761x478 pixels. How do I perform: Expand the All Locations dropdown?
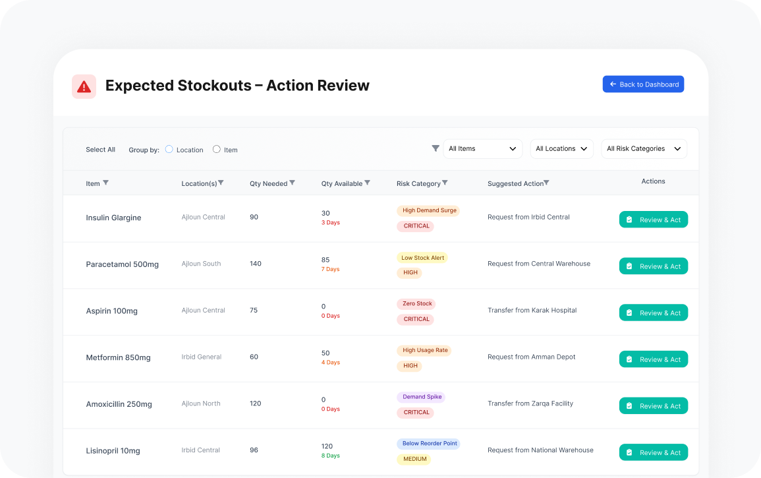[x=561, y=149]
